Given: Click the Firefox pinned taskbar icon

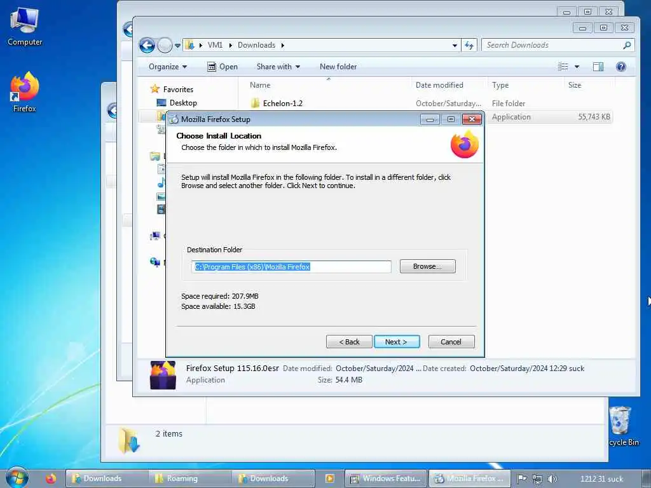Looking at the screenshot, I should [x=51, y=478].
